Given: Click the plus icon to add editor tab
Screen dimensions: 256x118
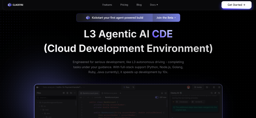Looking at the screenshot, I should tap(120, 93).
